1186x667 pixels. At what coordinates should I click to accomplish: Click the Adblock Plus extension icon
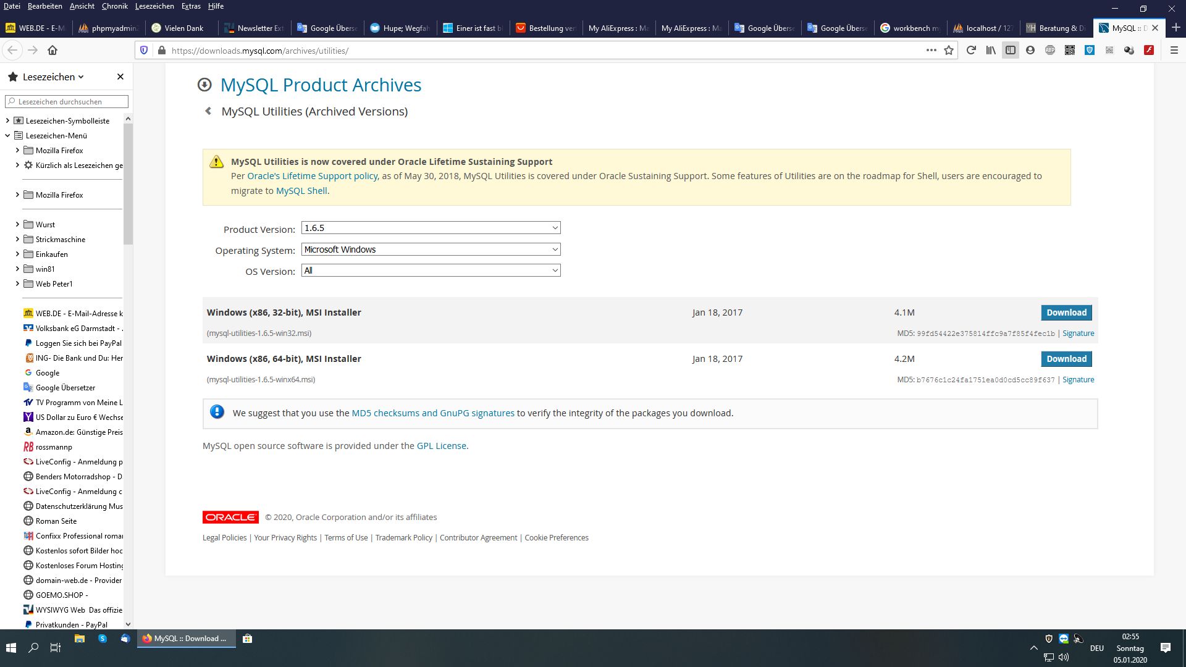pyautogui.click(x=1050, y=51)
